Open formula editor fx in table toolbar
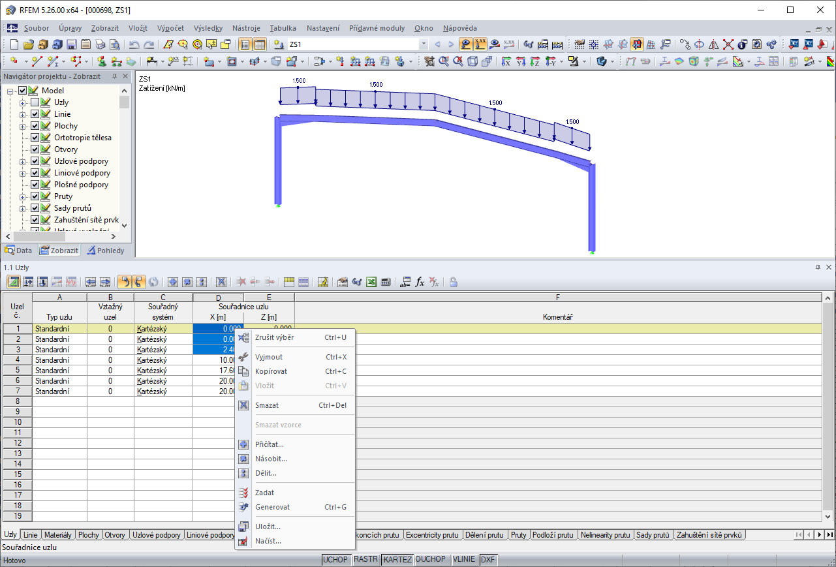Viewport: 836px width, 567px height. click(420, 282)
